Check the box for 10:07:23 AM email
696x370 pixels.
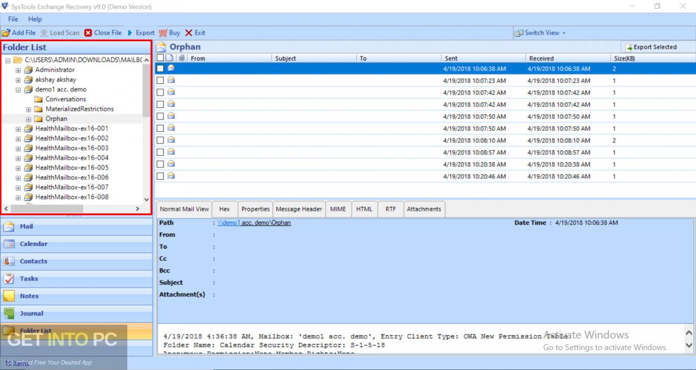(x=160, y=80)
